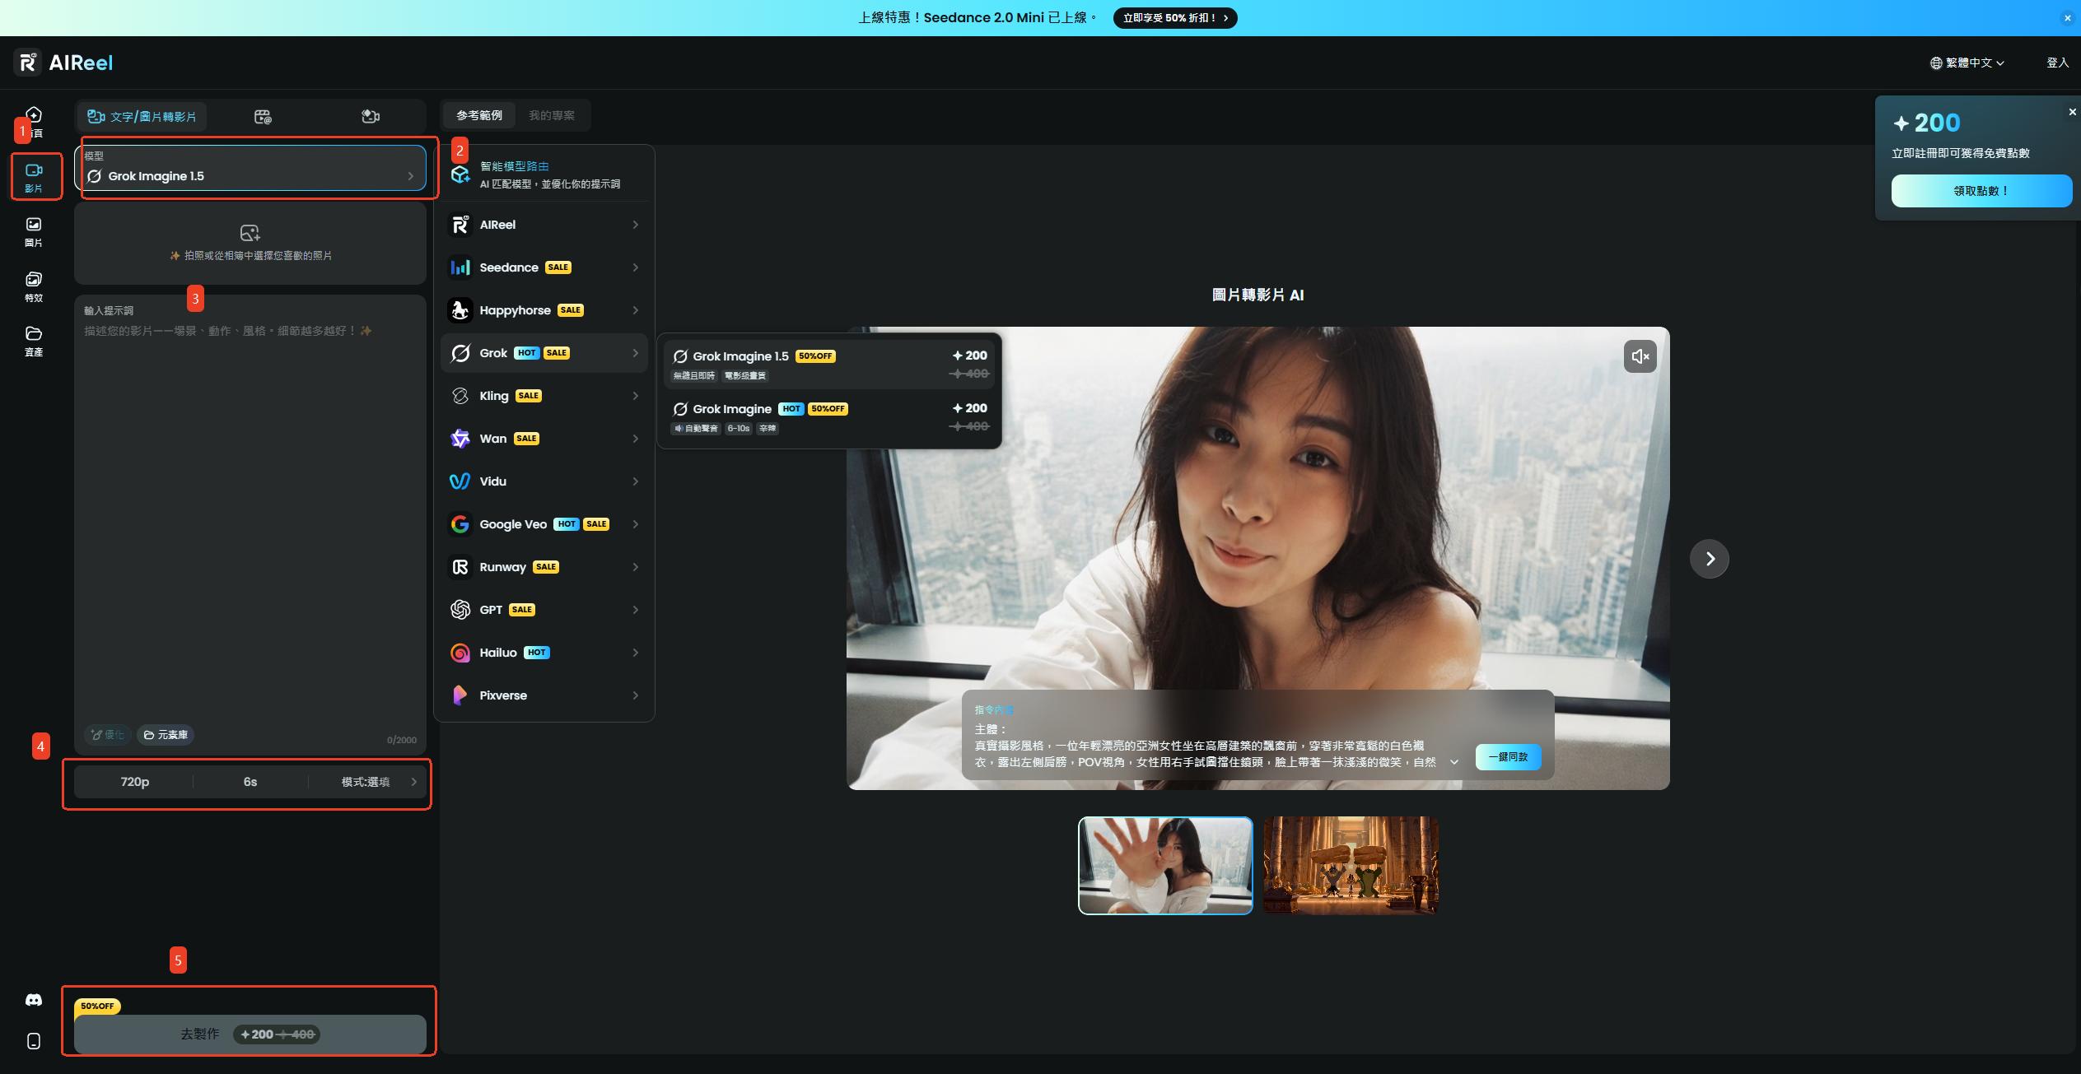Click the globe language icon
Screen dimensions: 2081x1074
tap(1935, 63)
